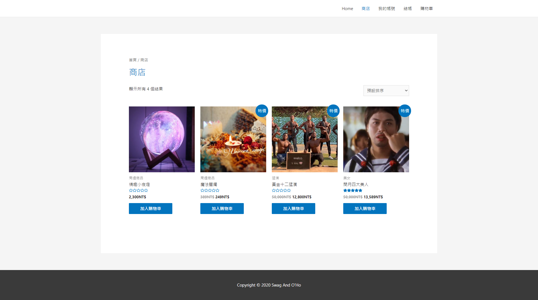Open the 預設排序 sorting dropdown
538x300 pixels.
[x=386, y=90]
